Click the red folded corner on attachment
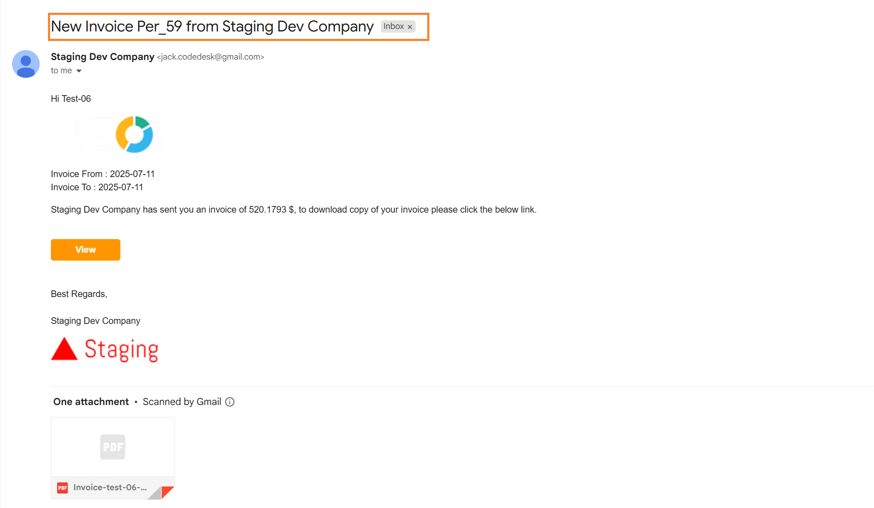Image resolution: width=874 pixels, height=508 pixels. (x=168, y=492)
